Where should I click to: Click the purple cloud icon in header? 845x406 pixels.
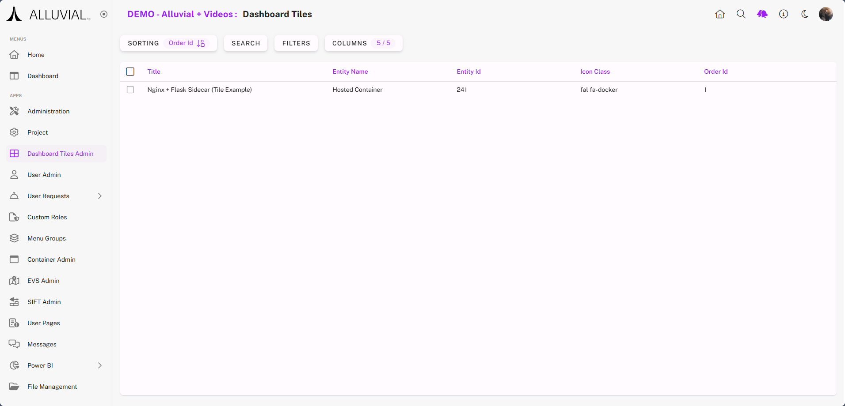tap(762, 14)
